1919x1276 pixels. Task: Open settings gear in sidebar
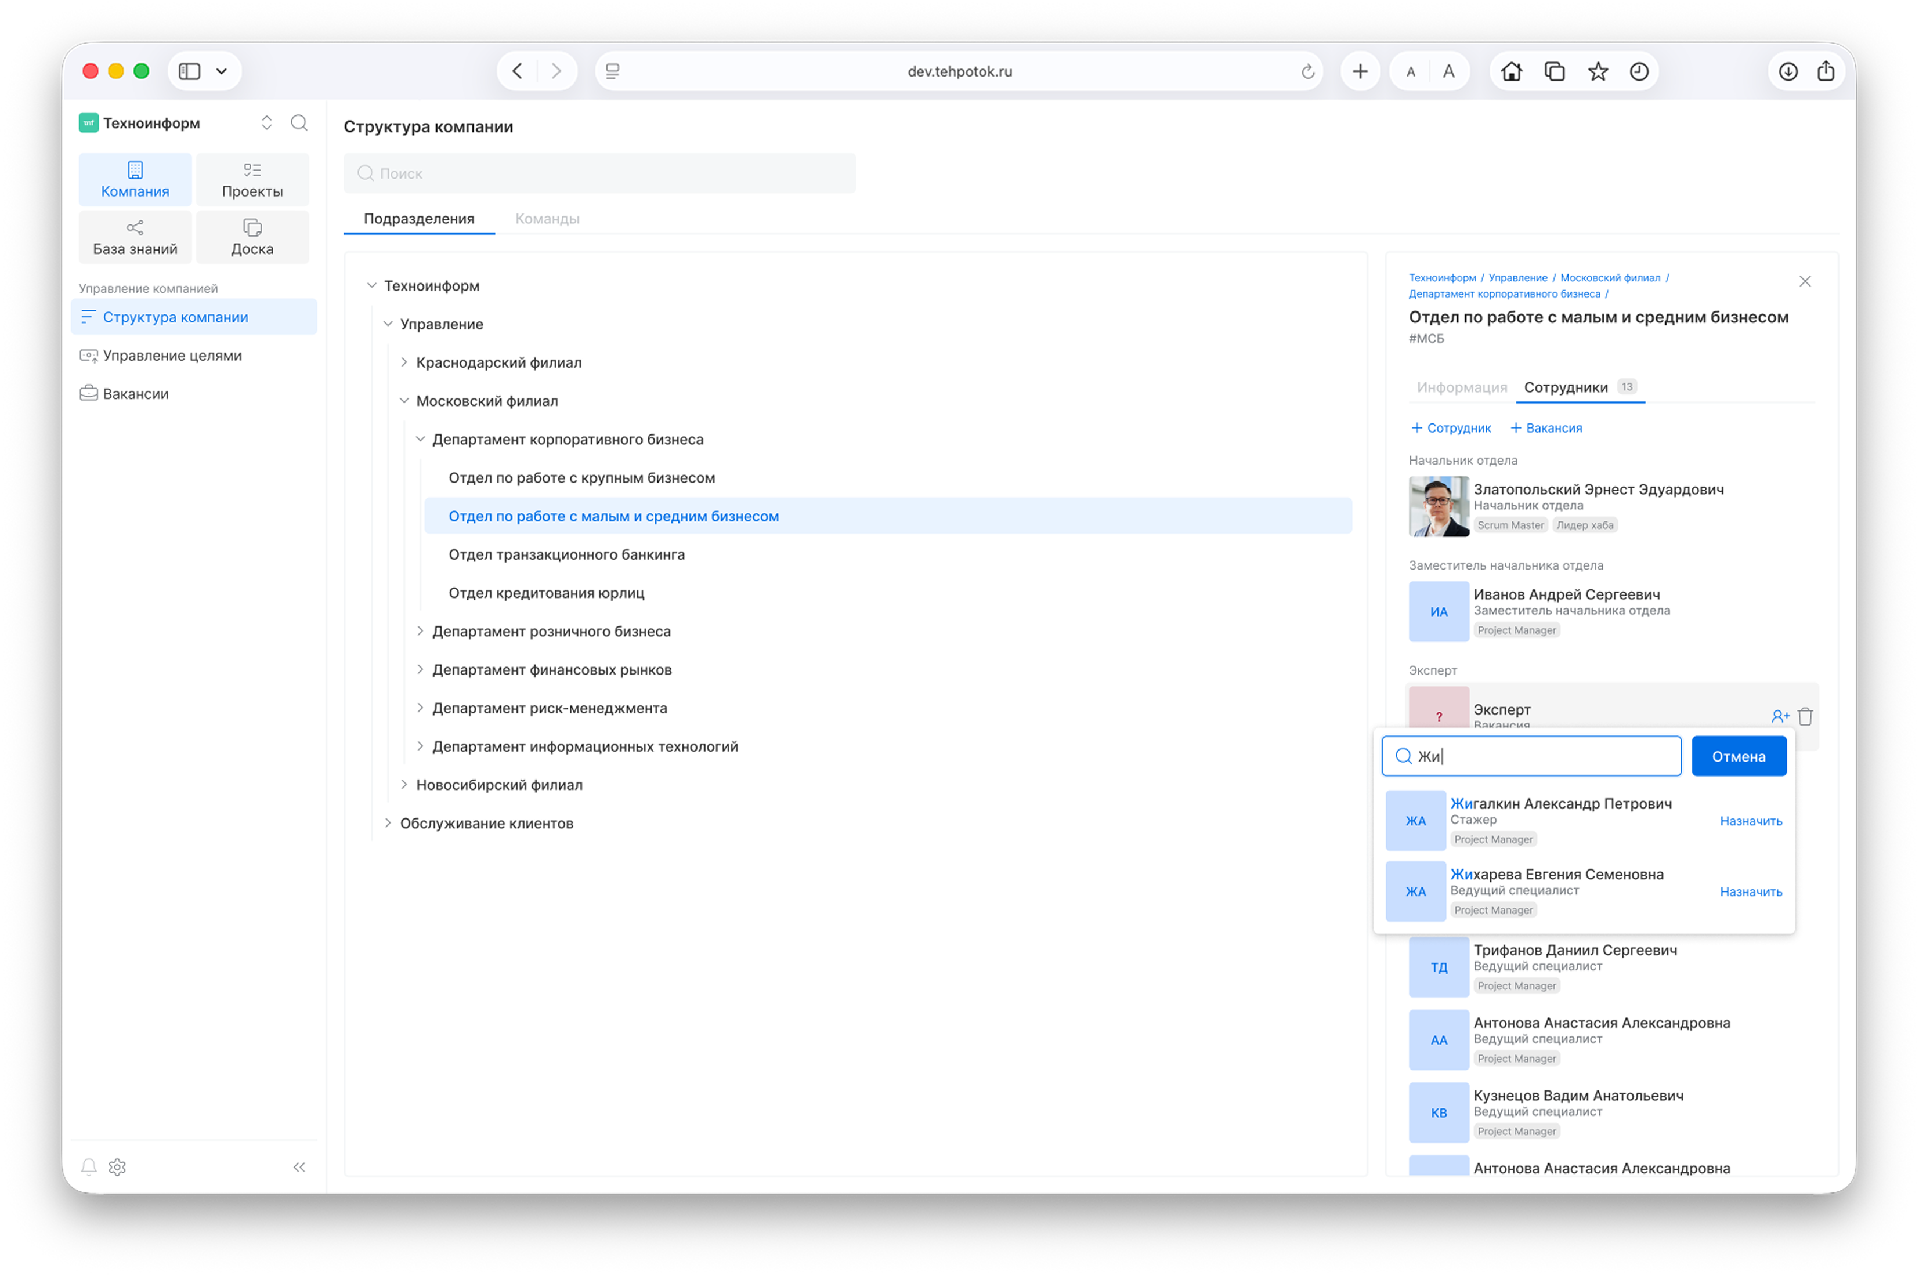click(117, 1167)
